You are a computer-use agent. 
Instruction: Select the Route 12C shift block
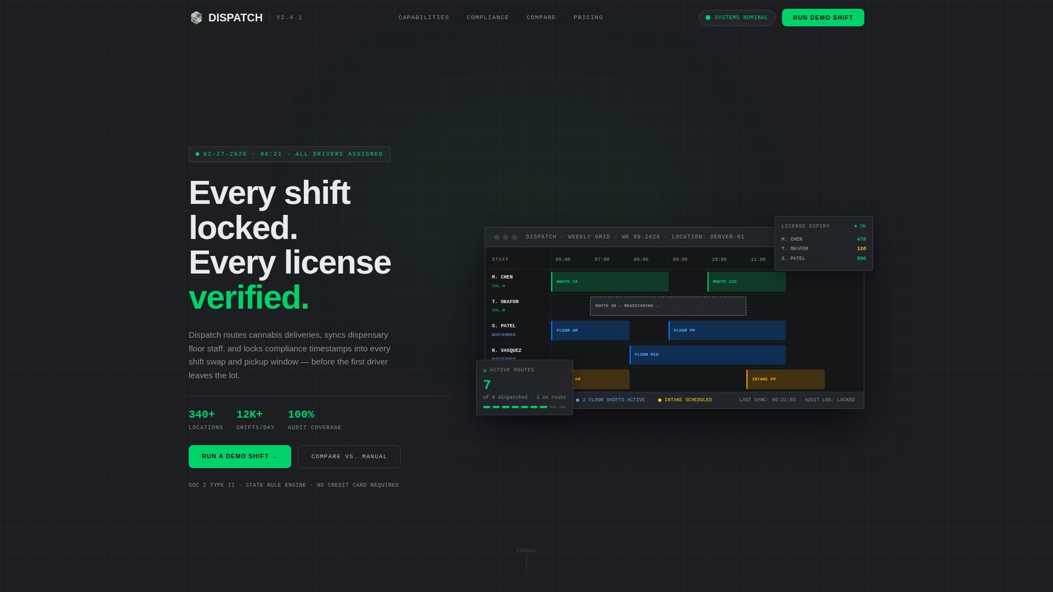tap(746, 282)
